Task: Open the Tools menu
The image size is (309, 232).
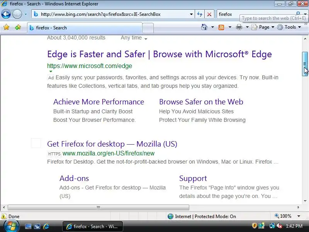Action: click(289, 27)
